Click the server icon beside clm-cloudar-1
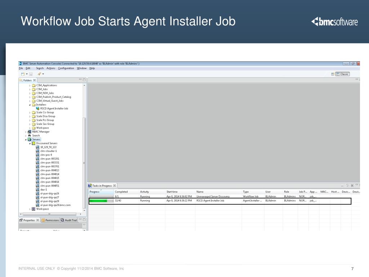This screenshot has height=277, width=369. (x=37, y=151)
